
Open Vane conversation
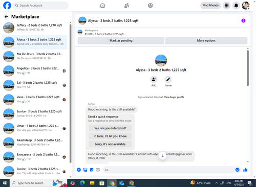[x=34, y=100]
